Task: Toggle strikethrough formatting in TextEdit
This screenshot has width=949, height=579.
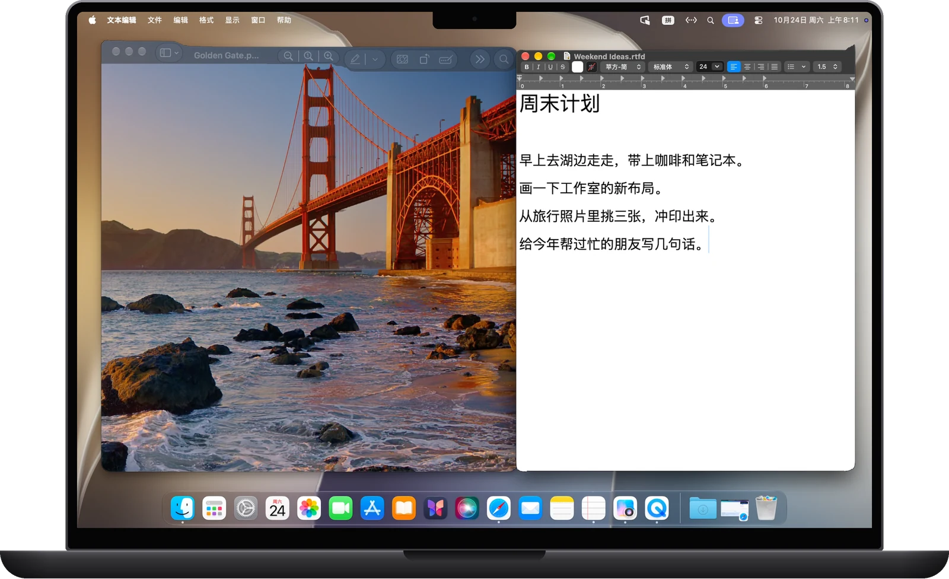Action: pos(563,67)
